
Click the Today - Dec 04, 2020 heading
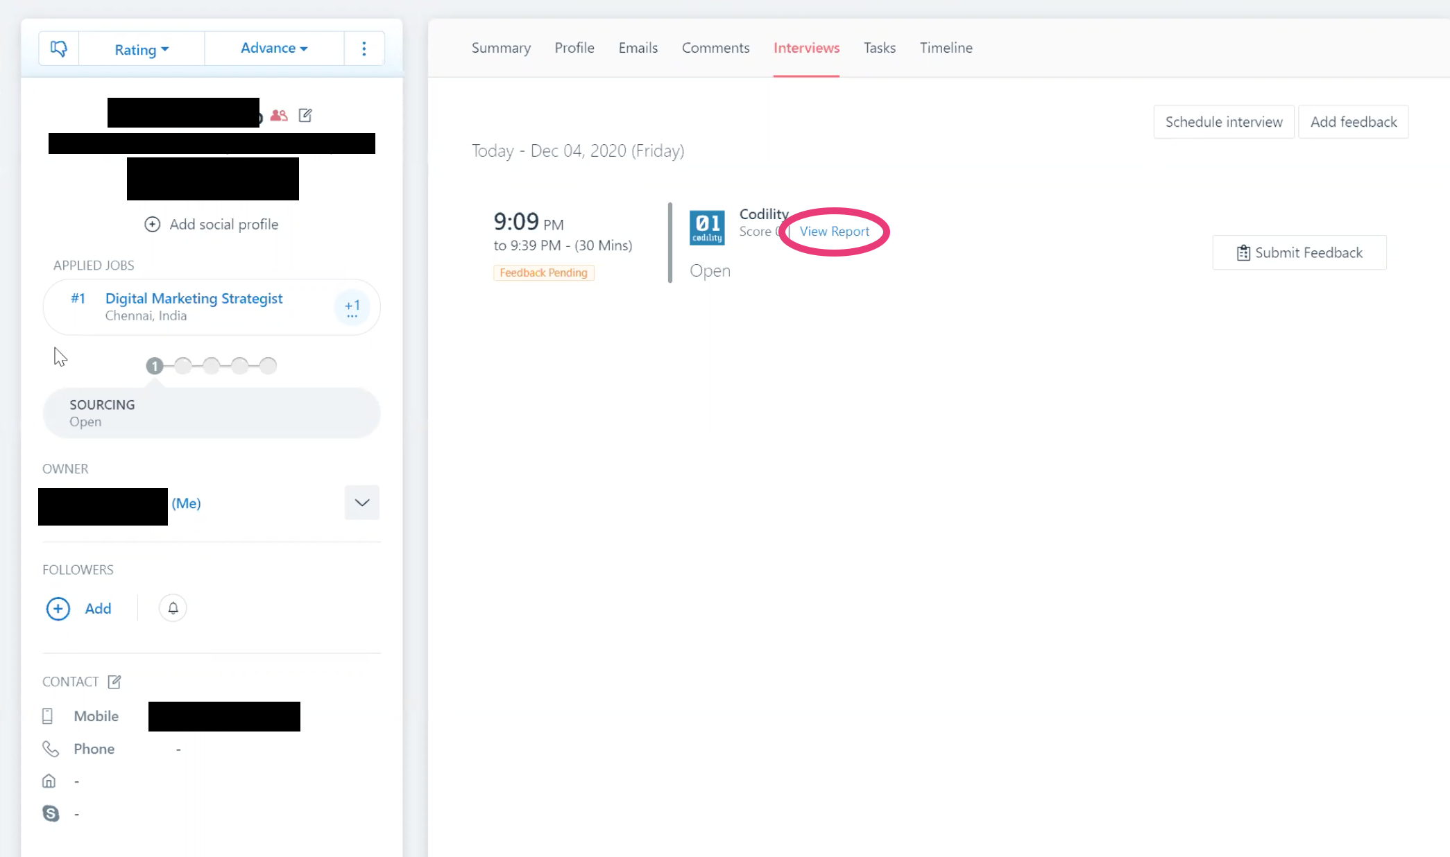click(x=578, y=151)
